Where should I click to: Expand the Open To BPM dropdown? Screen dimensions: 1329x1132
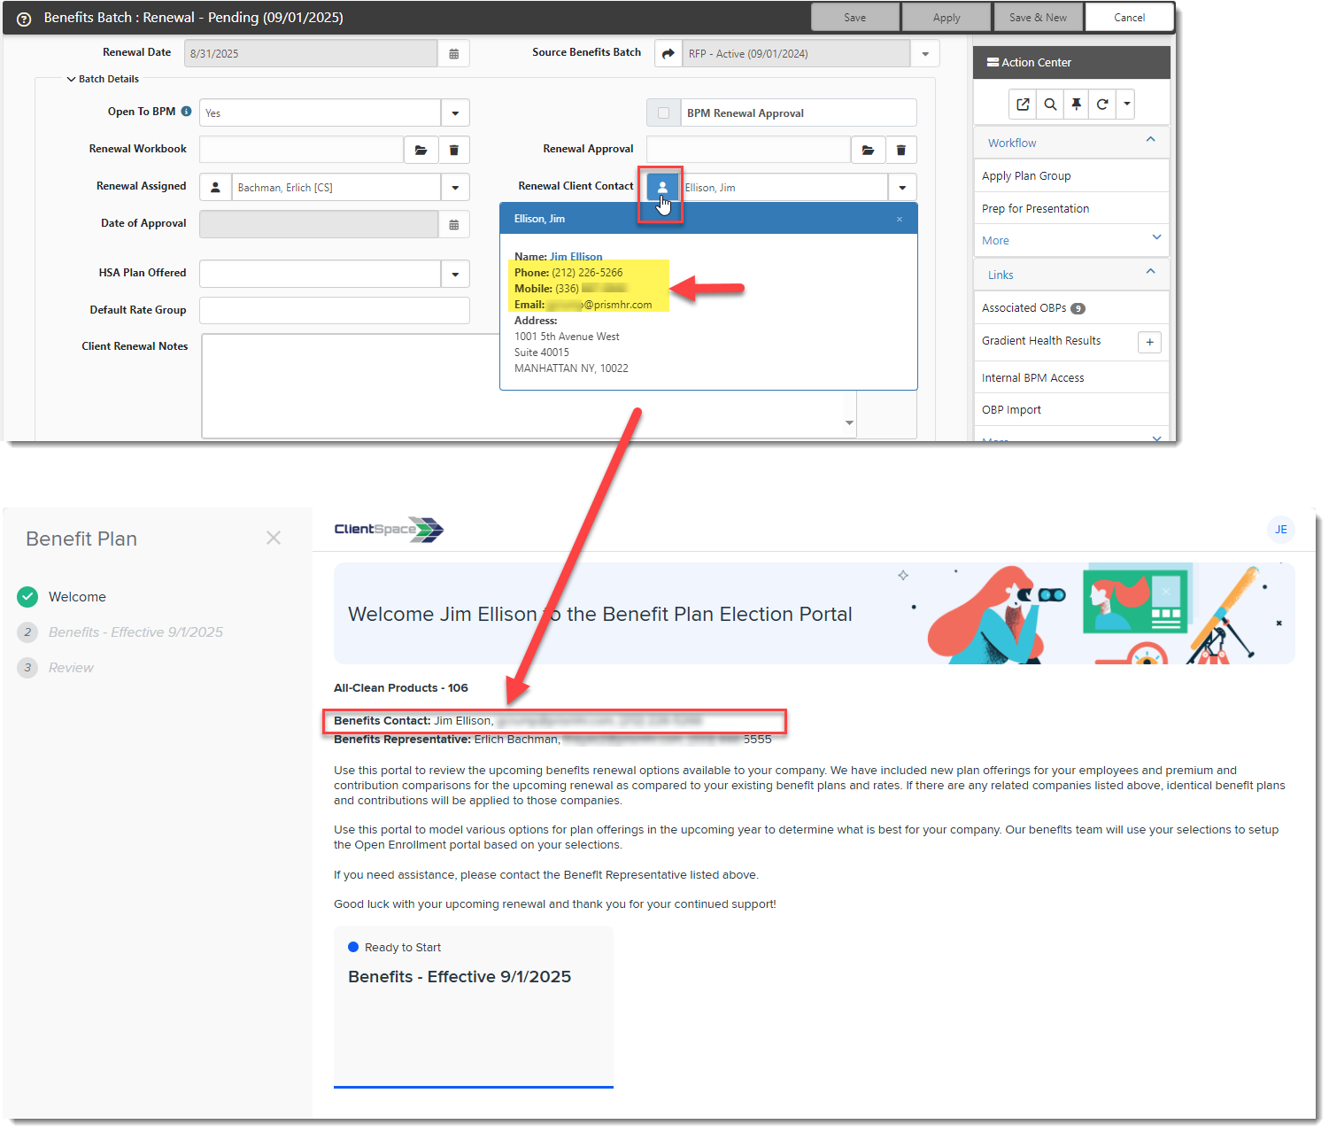coord(455,113)
